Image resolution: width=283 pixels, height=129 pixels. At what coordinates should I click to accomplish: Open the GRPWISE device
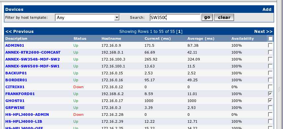pos(15,108)
